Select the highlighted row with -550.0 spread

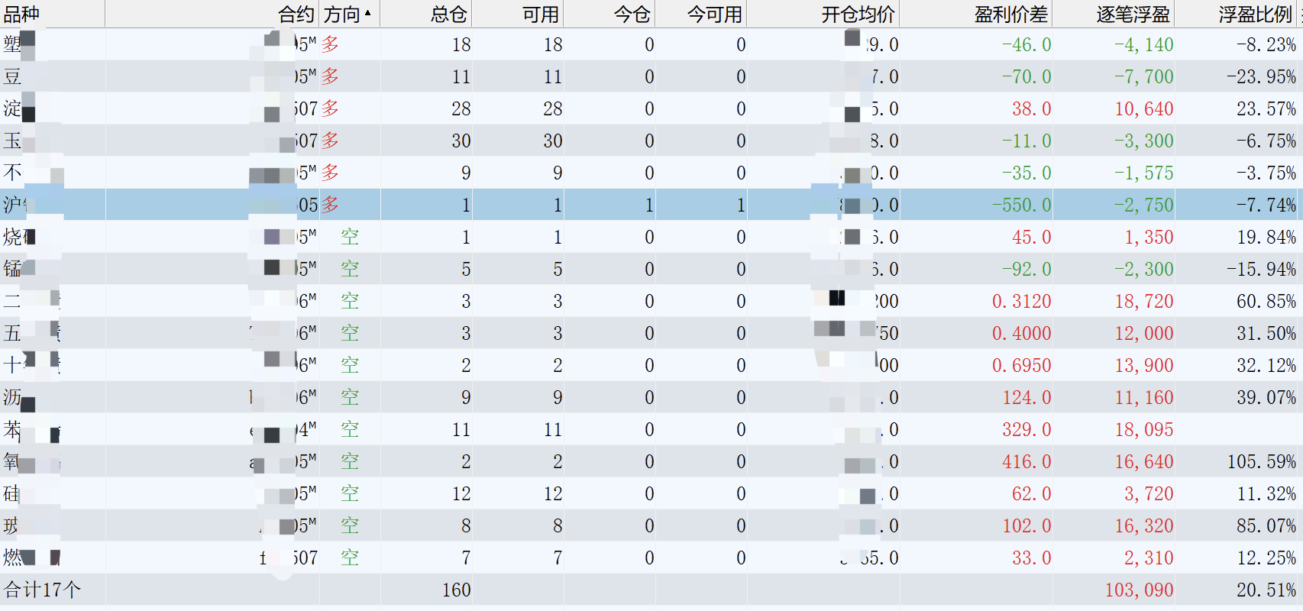1021,205
